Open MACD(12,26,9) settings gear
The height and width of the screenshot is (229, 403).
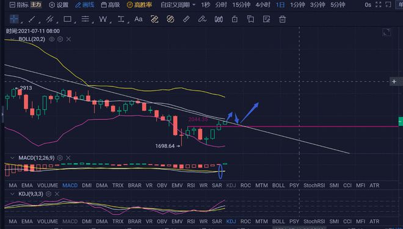click(60, 158)
